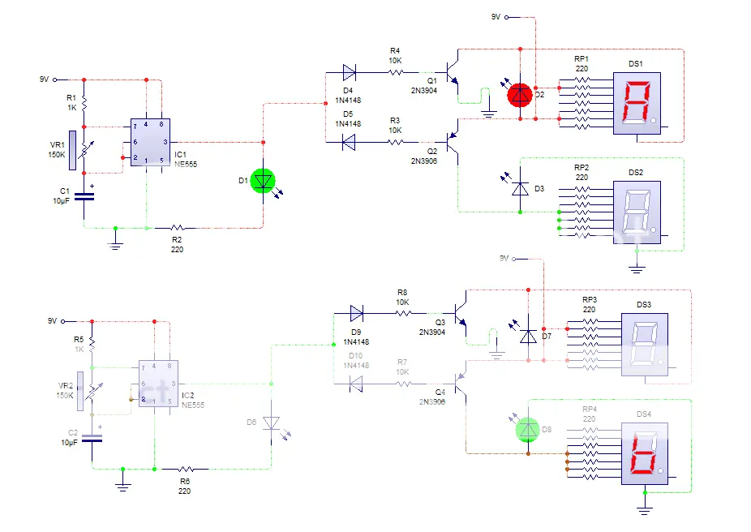Viewport: 751px width, 532px height.
Task: Select diode D9 1N4148
Action: tap(357, 314)
